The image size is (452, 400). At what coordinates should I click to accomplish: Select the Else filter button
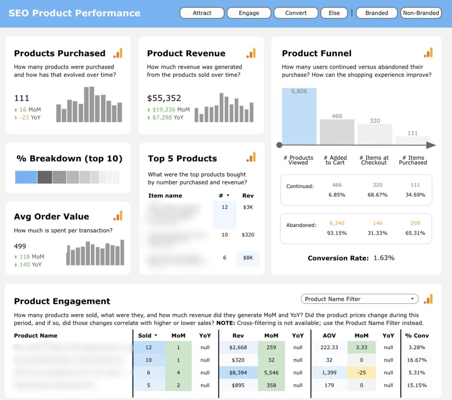[334, 13]
